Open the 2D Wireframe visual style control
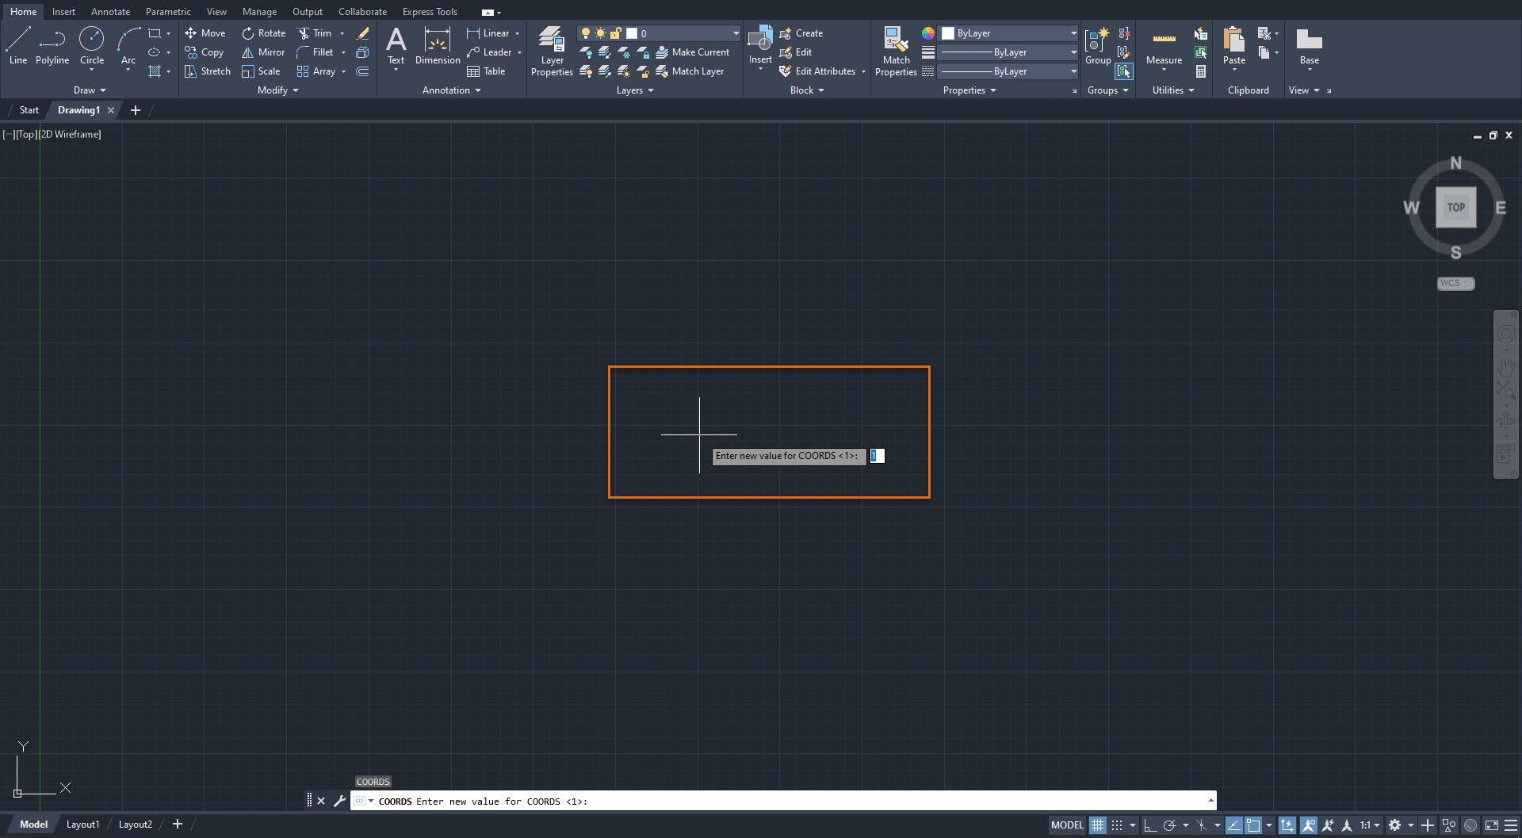Viewport: 1522px width, 838px height. tap(71, 134)
